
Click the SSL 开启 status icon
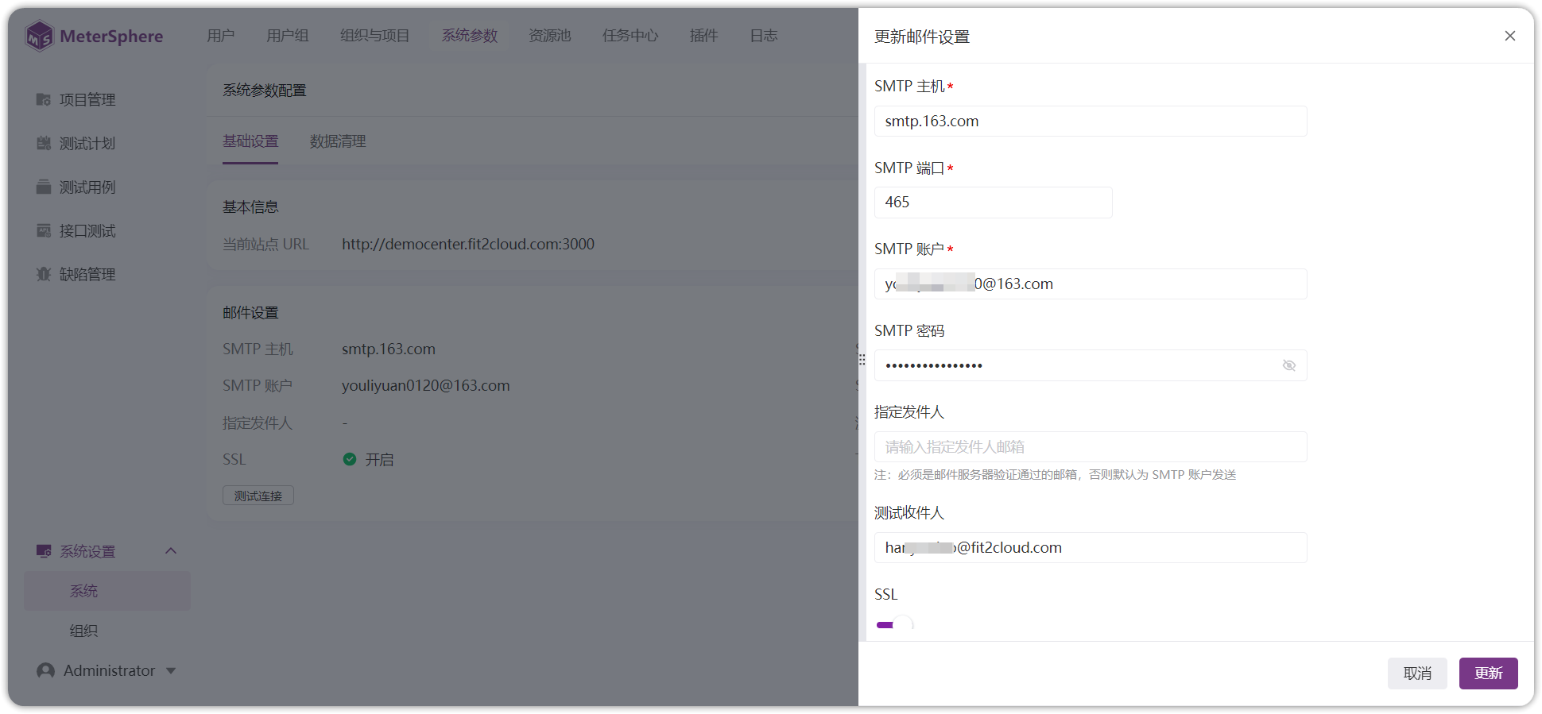350,459
